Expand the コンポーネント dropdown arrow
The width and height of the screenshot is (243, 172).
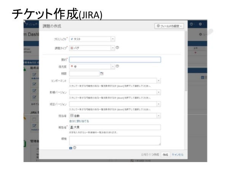pyautogui.click(x=158, y=81)
